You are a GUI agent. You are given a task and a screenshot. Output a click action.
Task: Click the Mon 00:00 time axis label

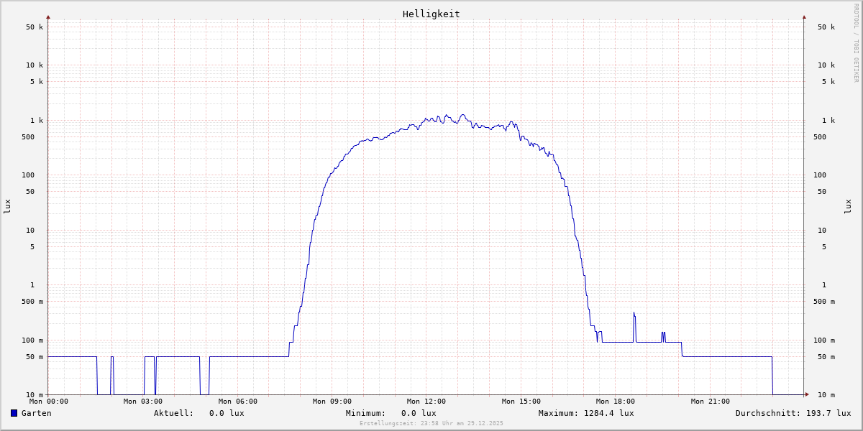[49, 402]
